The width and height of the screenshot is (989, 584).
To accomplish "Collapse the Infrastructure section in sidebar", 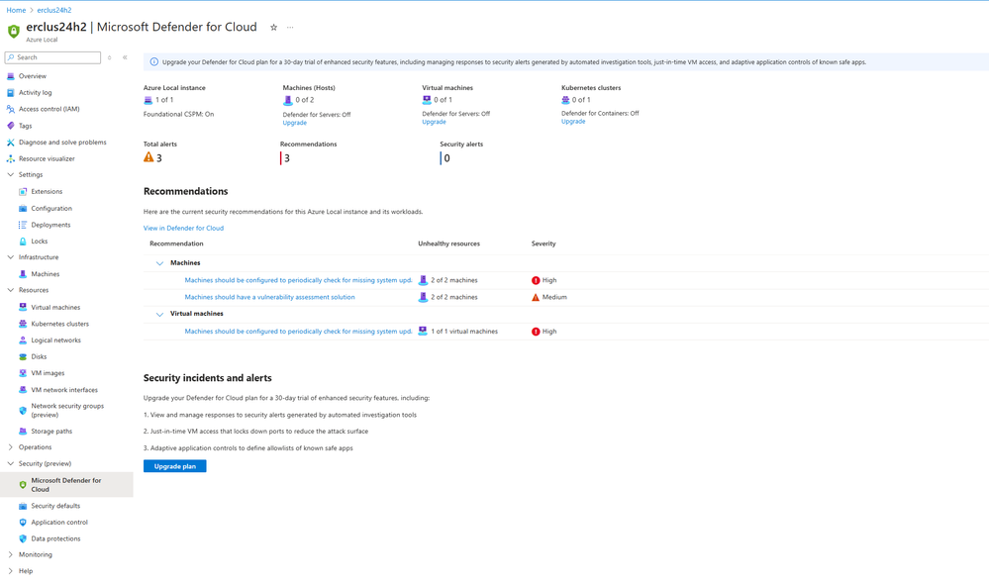I will (10, 257).
